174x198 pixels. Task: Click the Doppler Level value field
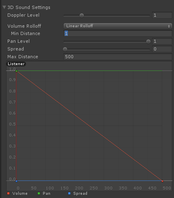click(162, 15)
